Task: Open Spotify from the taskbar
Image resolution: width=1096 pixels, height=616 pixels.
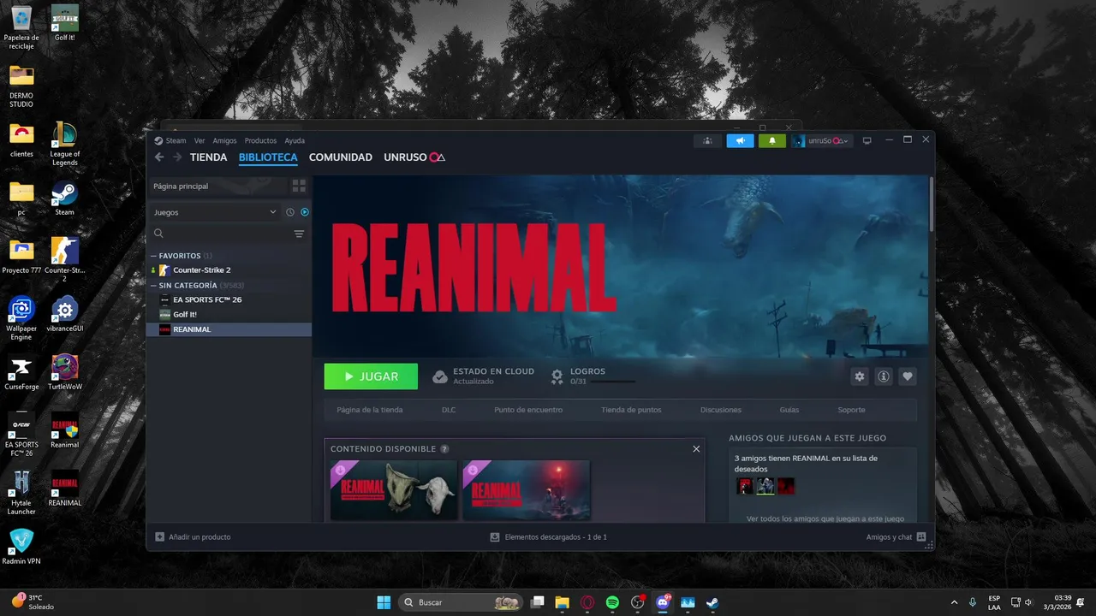Action: 612,602
